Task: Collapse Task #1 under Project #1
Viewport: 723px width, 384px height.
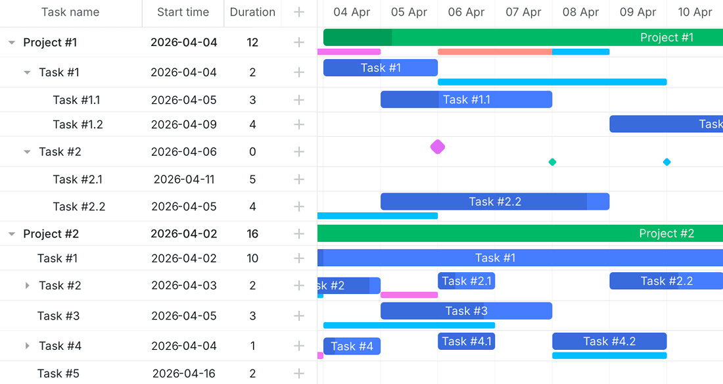Action: pos(27,72)
